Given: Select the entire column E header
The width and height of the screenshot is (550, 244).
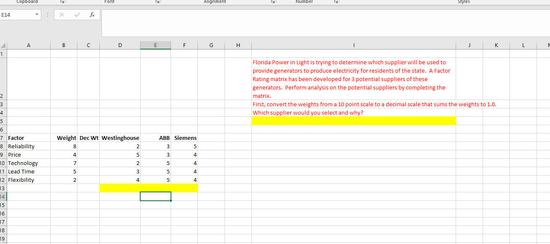Looking at the screenshot, I should click(x=155, y=45).
